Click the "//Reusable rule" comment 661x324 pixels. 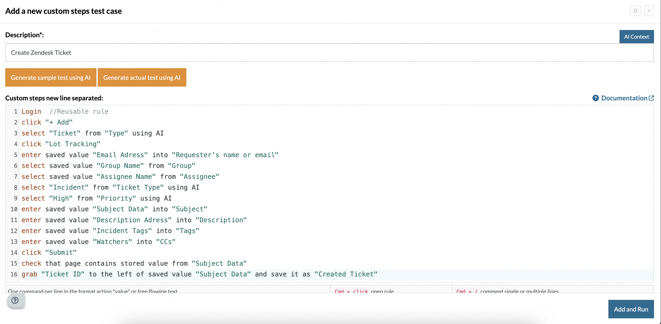coord(79,112)
